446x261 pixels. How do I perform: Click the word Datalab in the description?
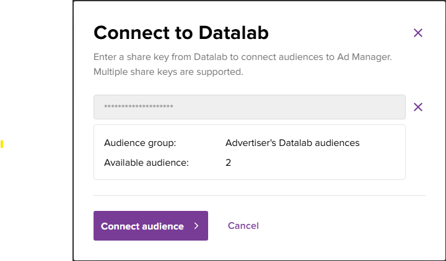pyautogui.click(x=211, y=57)
